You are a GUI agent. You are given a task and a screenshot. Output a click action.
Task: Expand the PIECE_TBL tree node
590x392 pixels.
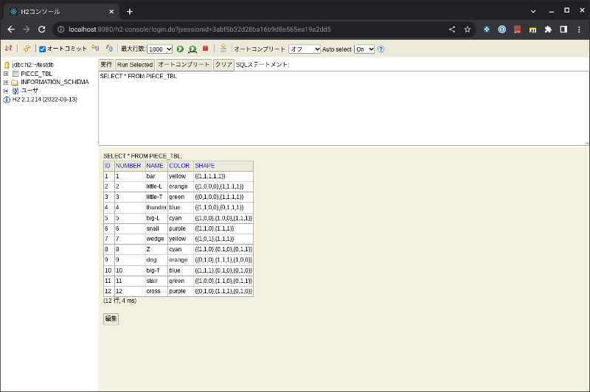pos(6,74)
